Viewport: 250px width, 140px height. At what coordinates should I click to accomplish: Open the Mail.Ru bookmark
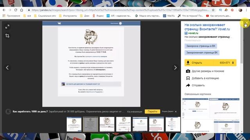click(169, 16)
